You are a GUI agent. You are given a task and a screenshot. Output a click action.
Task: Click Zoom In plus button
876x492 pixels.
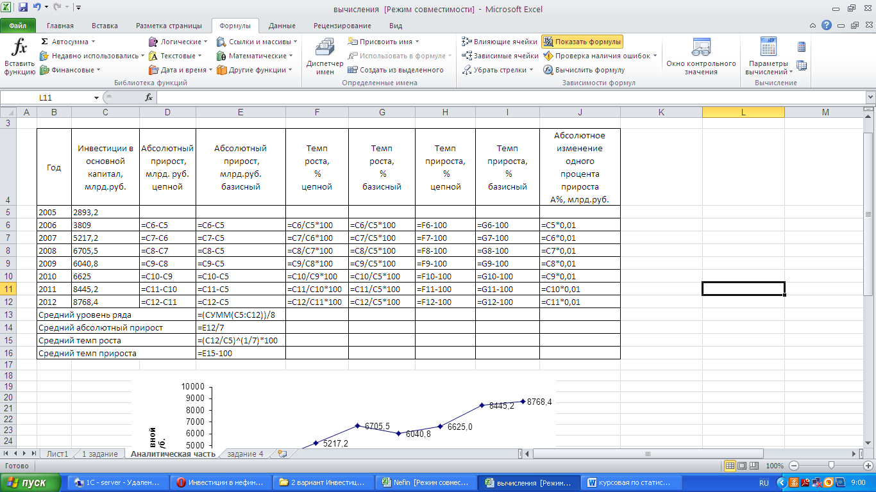pos(868,466)
